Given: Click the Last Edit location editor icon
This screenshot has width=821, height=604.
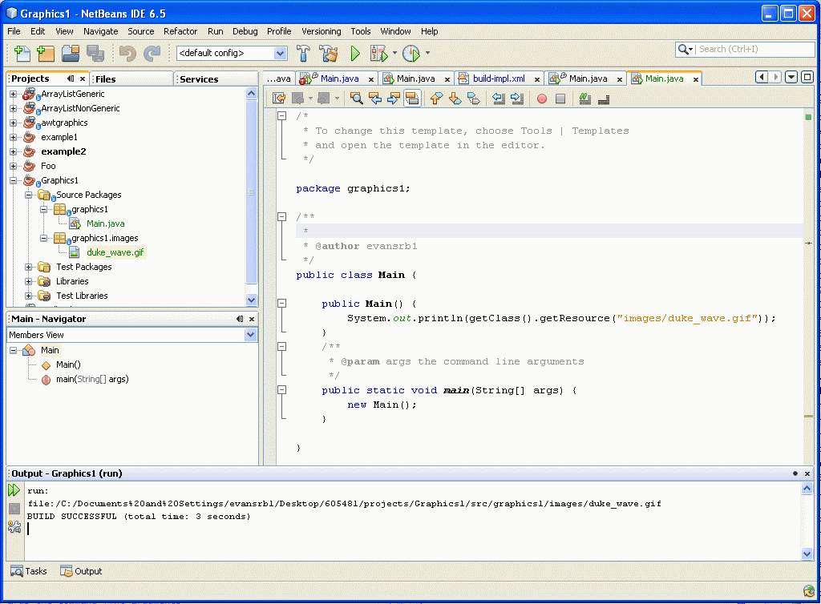Looking at the screenshot, I should 279,99.
